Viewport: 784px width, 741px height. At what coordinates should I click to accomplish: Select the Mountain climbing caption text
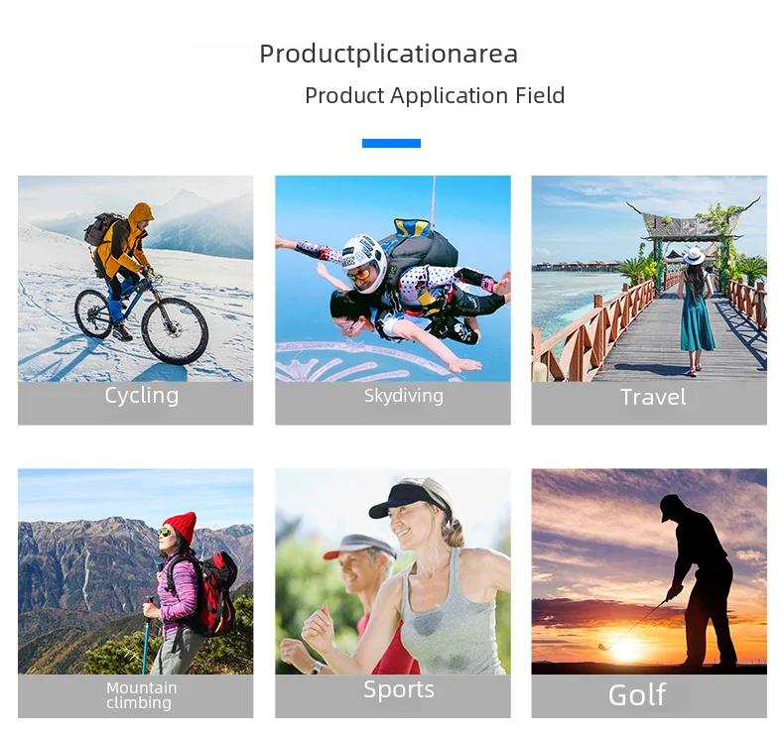(142, 695)
